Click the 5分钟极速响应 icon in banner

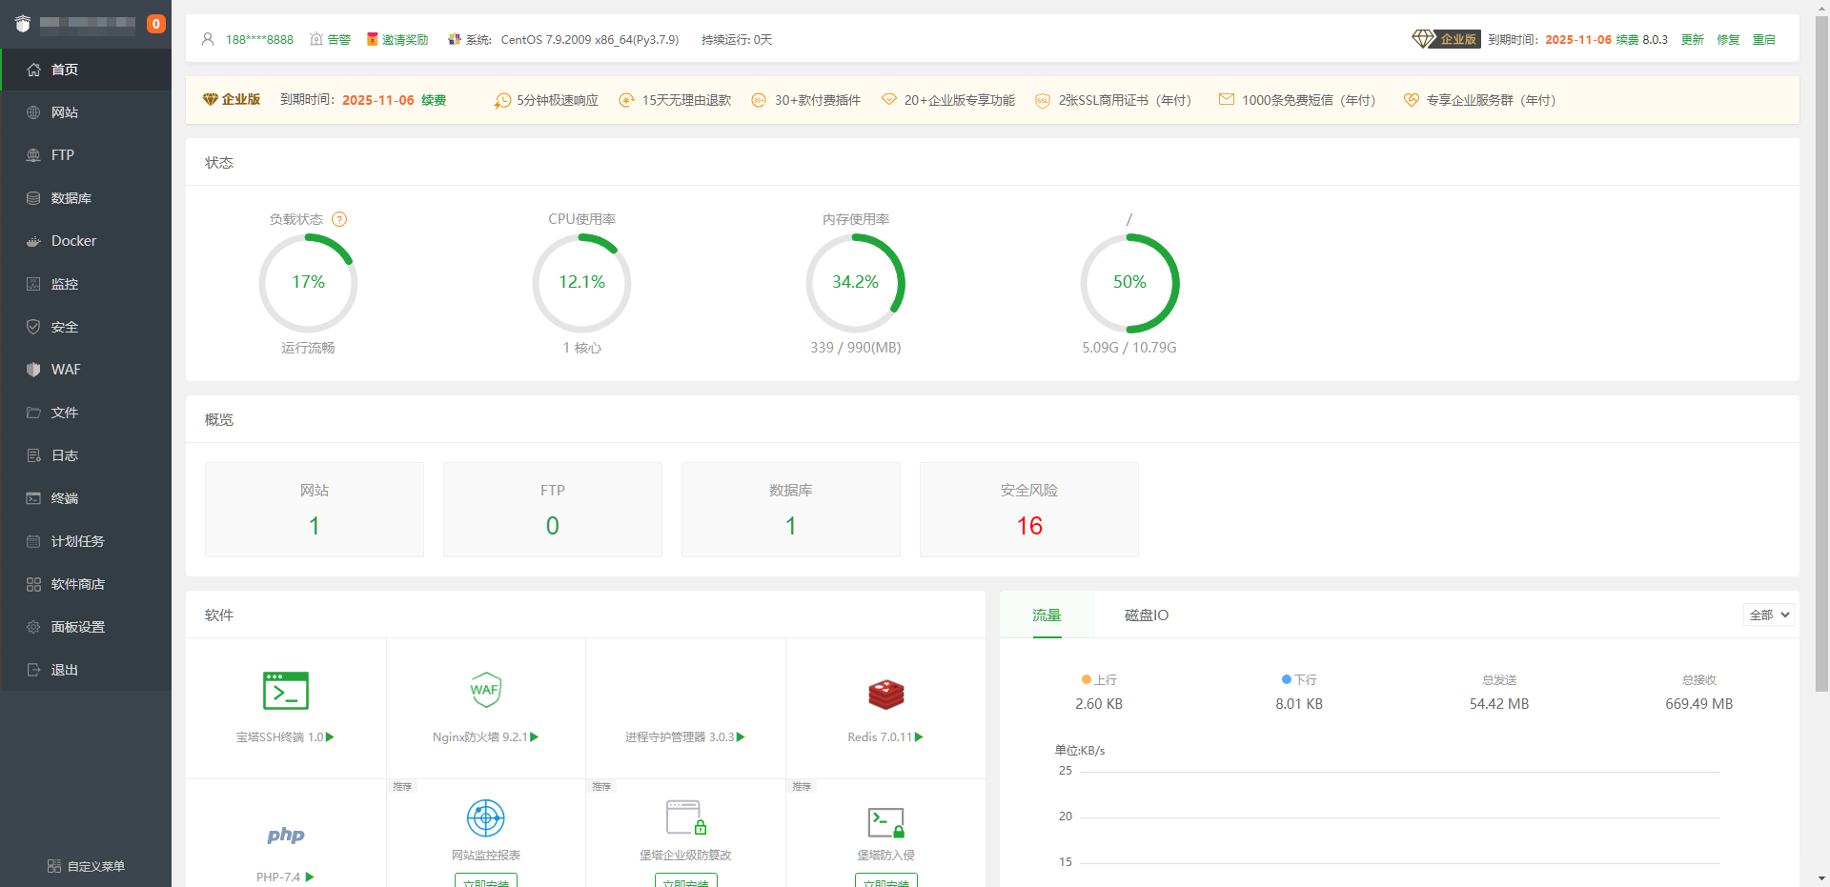[502, 100]
